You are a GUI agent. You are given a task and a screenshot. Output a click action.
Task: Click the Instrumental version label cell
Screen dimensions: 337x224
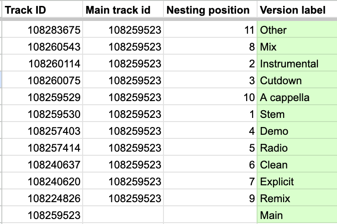click(x=297, y=63)
